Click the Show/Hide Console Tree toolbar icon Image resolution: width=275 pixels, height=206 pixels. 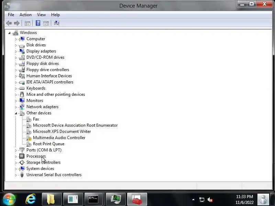(x=27, y=23)
